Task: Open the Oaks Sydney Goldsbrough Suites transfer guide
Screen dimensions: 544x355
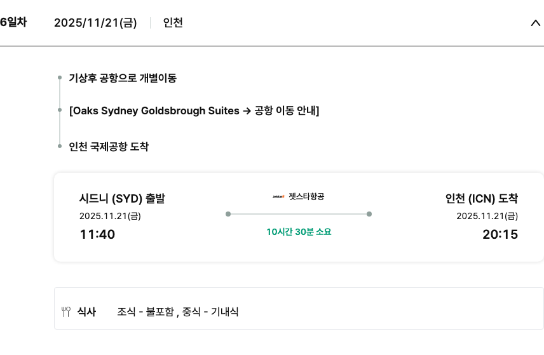Action: pyautogui.click(x=194, y=111)
